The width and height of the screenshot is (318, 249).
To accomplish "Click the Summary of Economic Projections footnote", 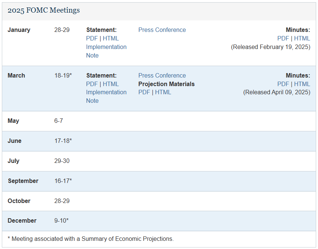I will [91, 239].
